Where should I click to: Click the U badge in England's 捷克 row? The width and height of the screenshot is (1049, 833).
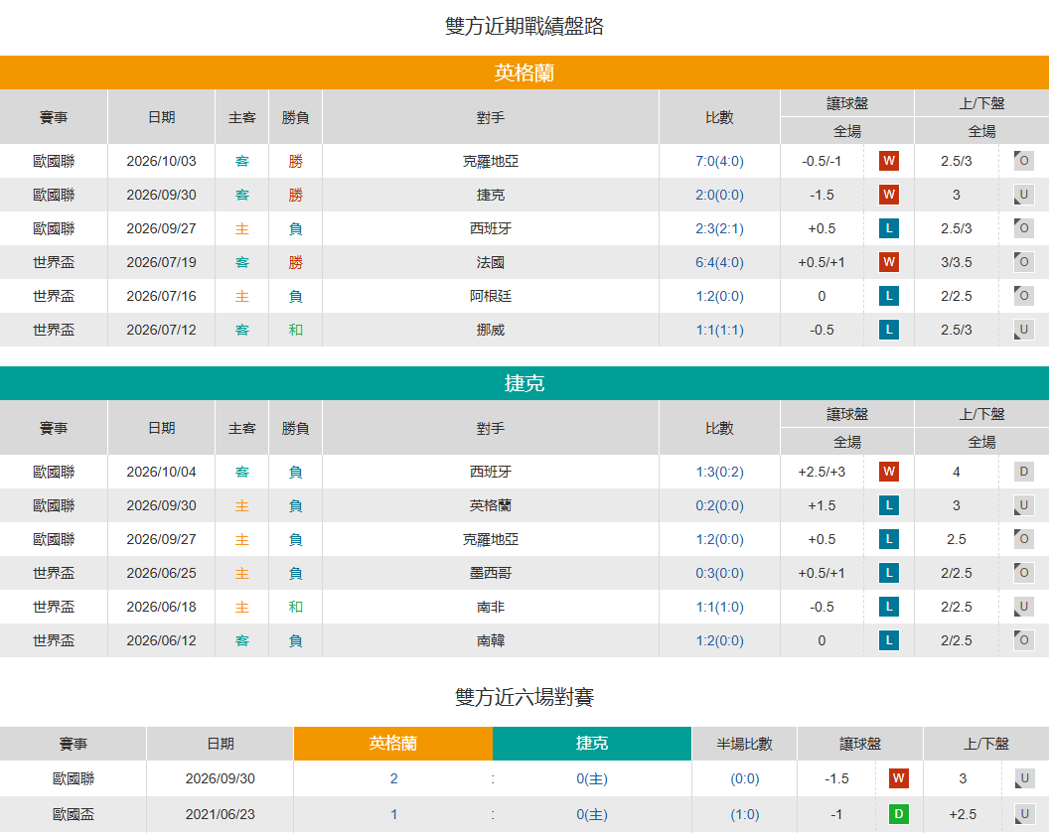tap(1023, 195)
